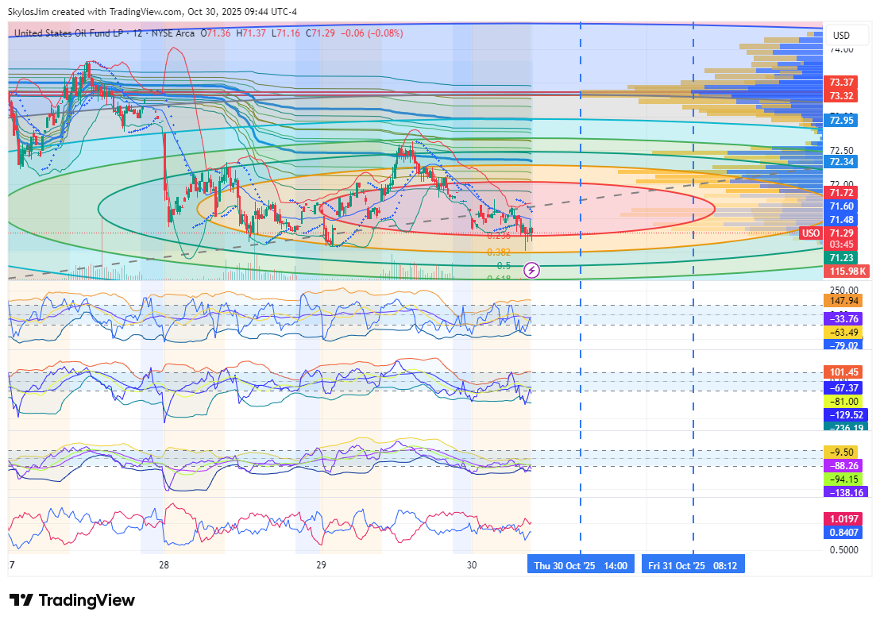Screen dimensions: 880x624
Task: Click the 115.98K volume label
Action: coord(846,272)
